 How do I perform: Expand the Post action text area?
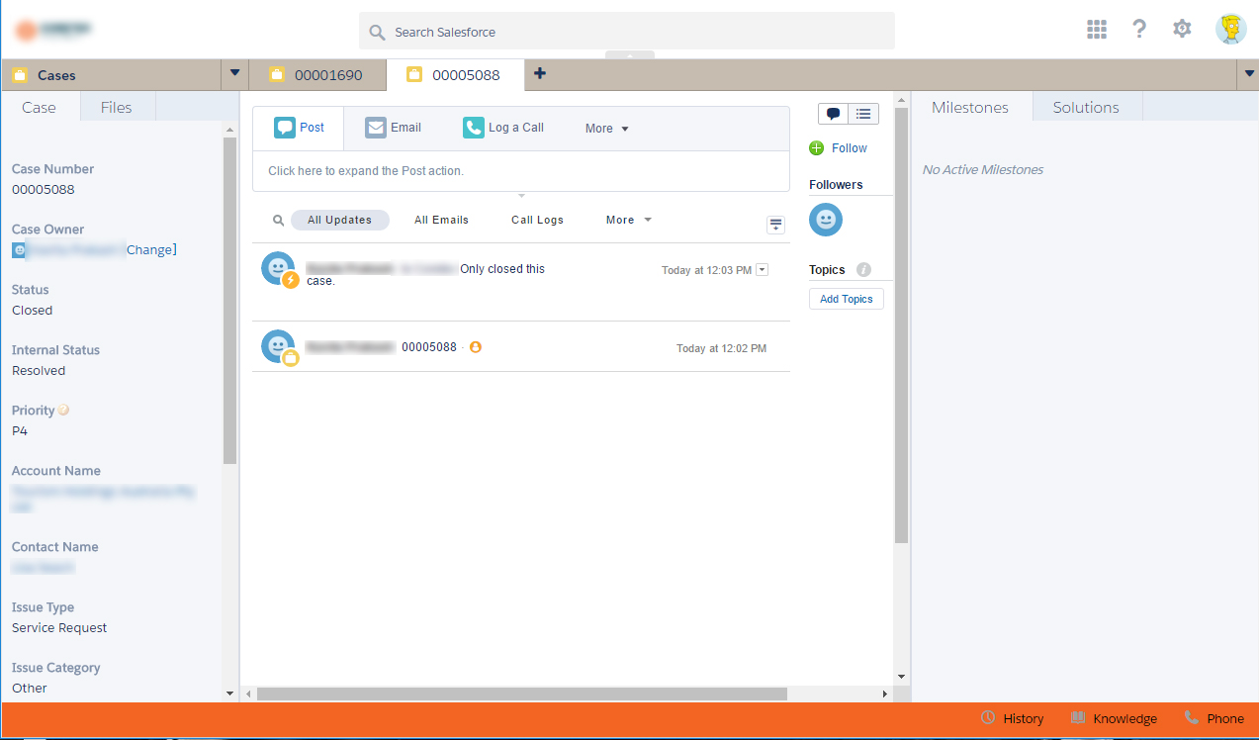coord(521,171)
